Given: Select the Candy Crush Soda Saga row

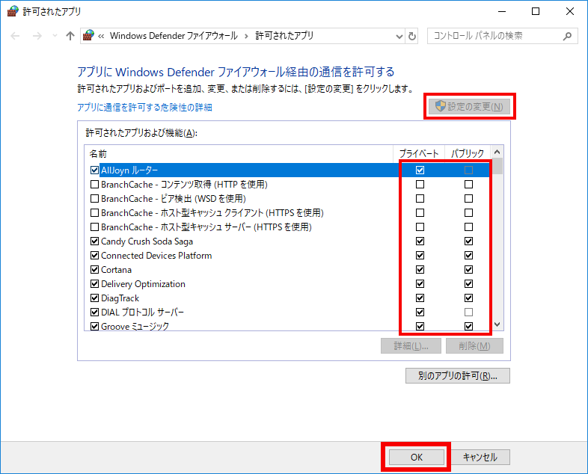Looking at the screenshot, I should (x=287, y=241).
